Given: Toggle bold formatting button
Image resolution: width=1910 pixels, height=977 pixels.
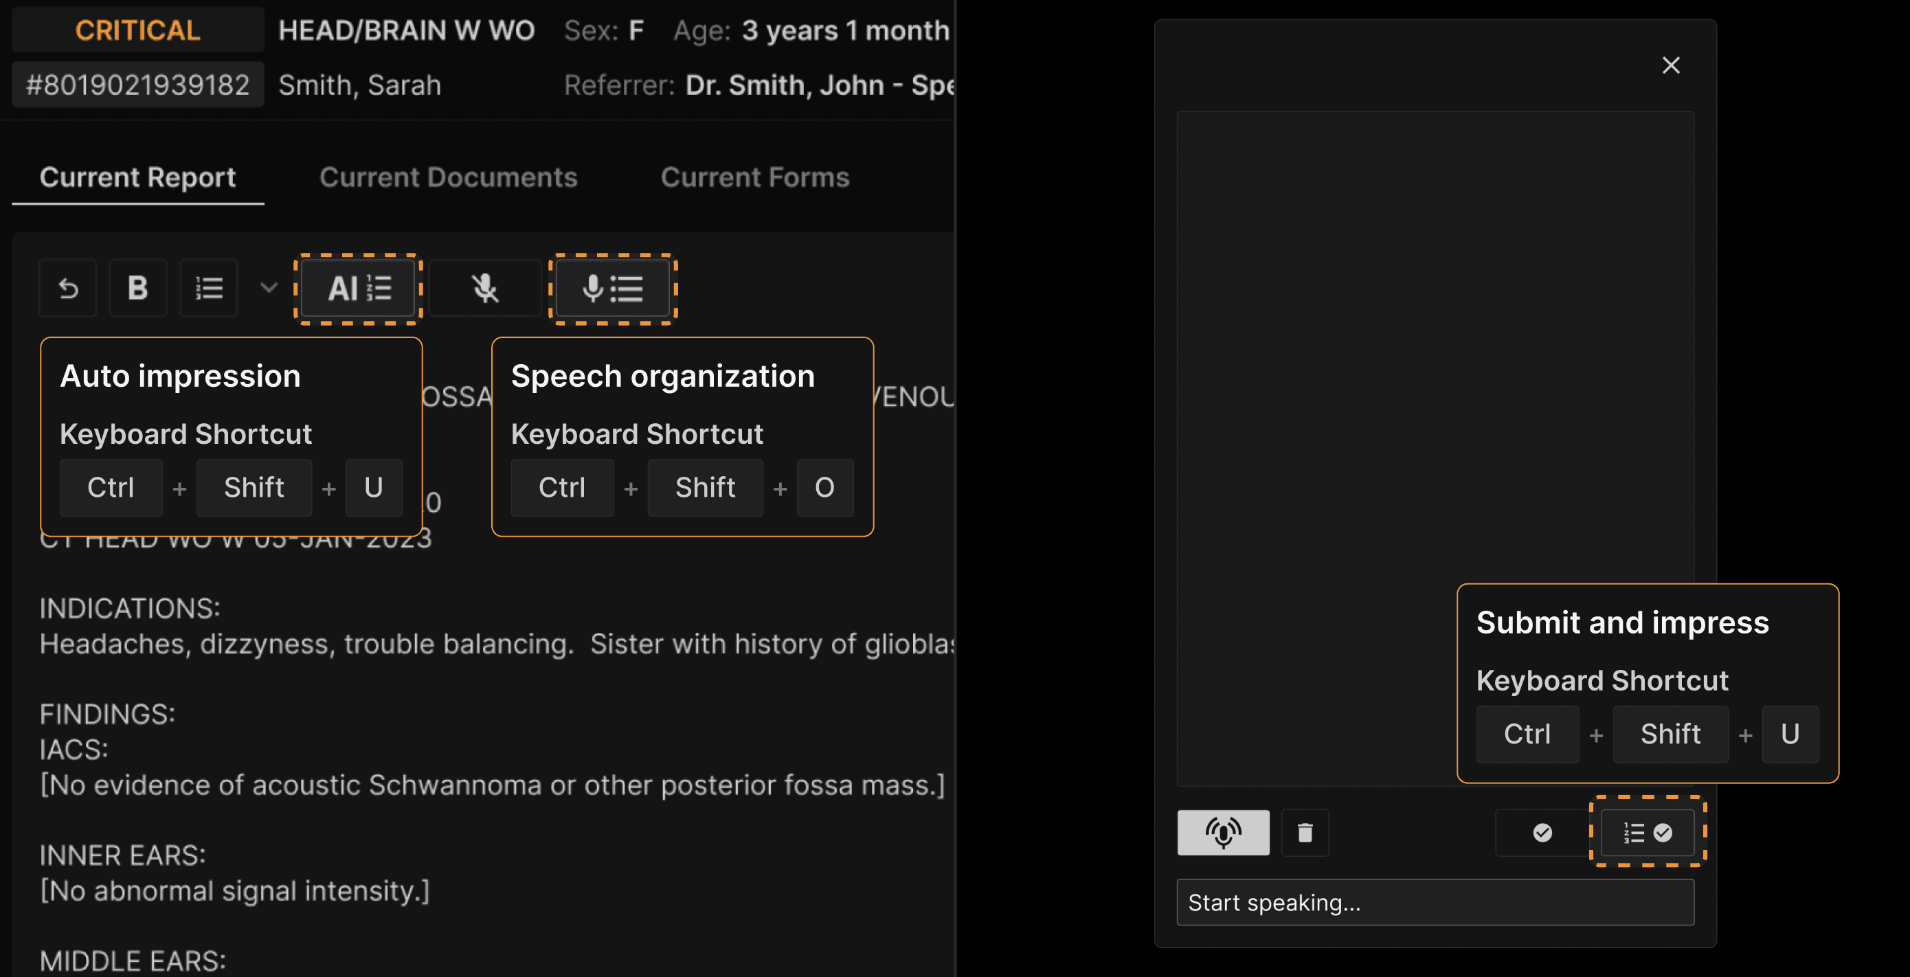Looking at the screenshot, I should [x=138, y=289].
